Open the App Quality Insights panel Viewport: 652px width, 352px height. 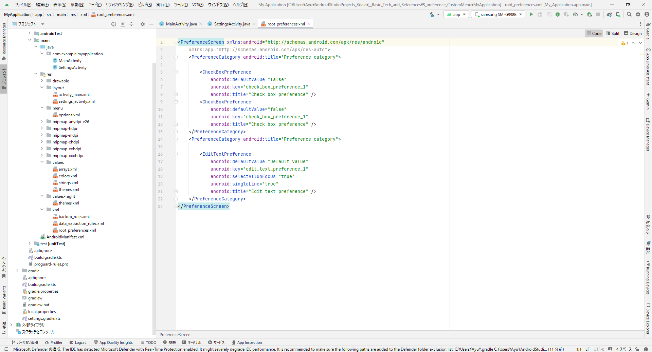pos(113,343)
